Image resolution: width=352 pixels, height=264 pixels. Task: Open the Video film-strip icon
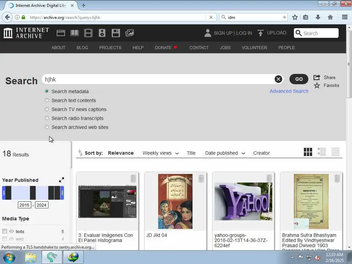[88, 33]
